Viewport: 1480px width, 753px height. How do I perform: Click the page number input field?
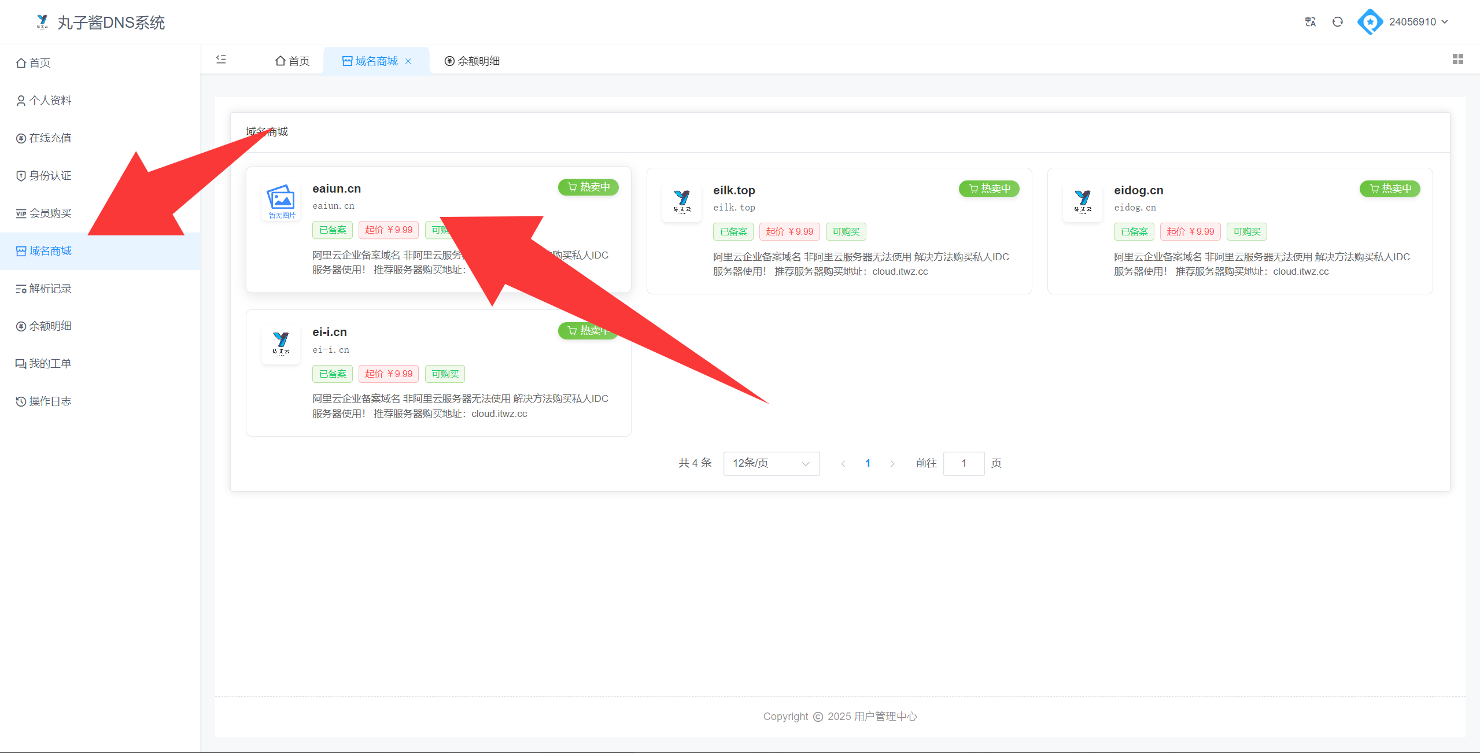click(x=964, y=463)
